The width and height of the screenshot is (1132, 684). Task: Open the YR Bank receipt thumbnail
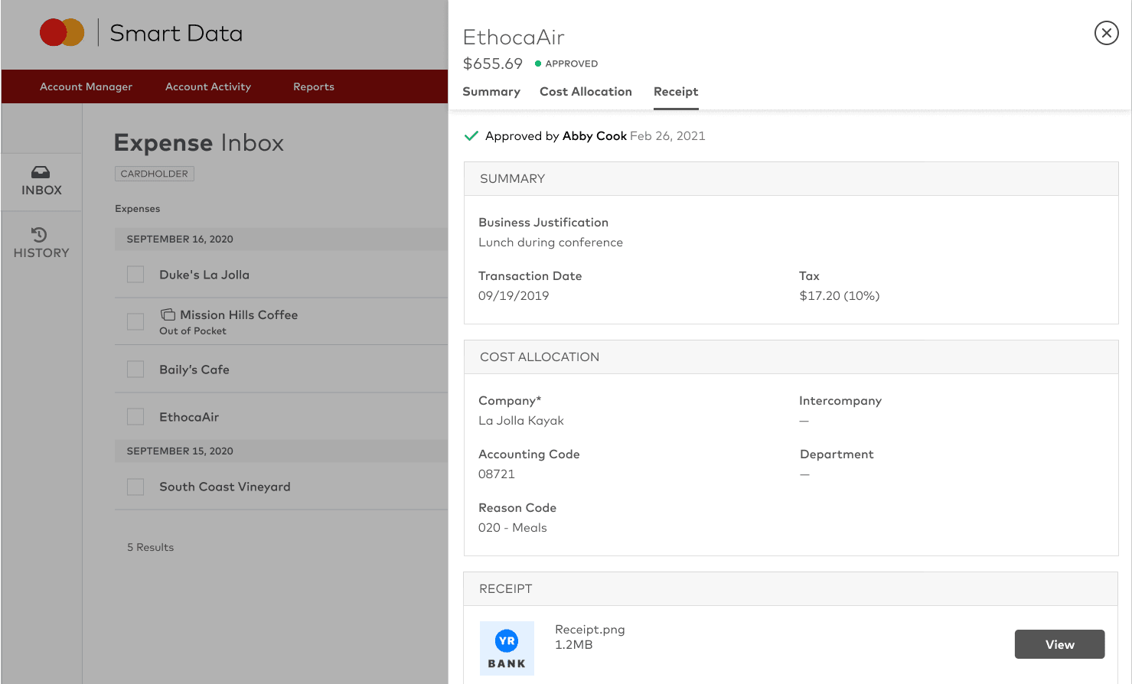click(x=507, y=648)
